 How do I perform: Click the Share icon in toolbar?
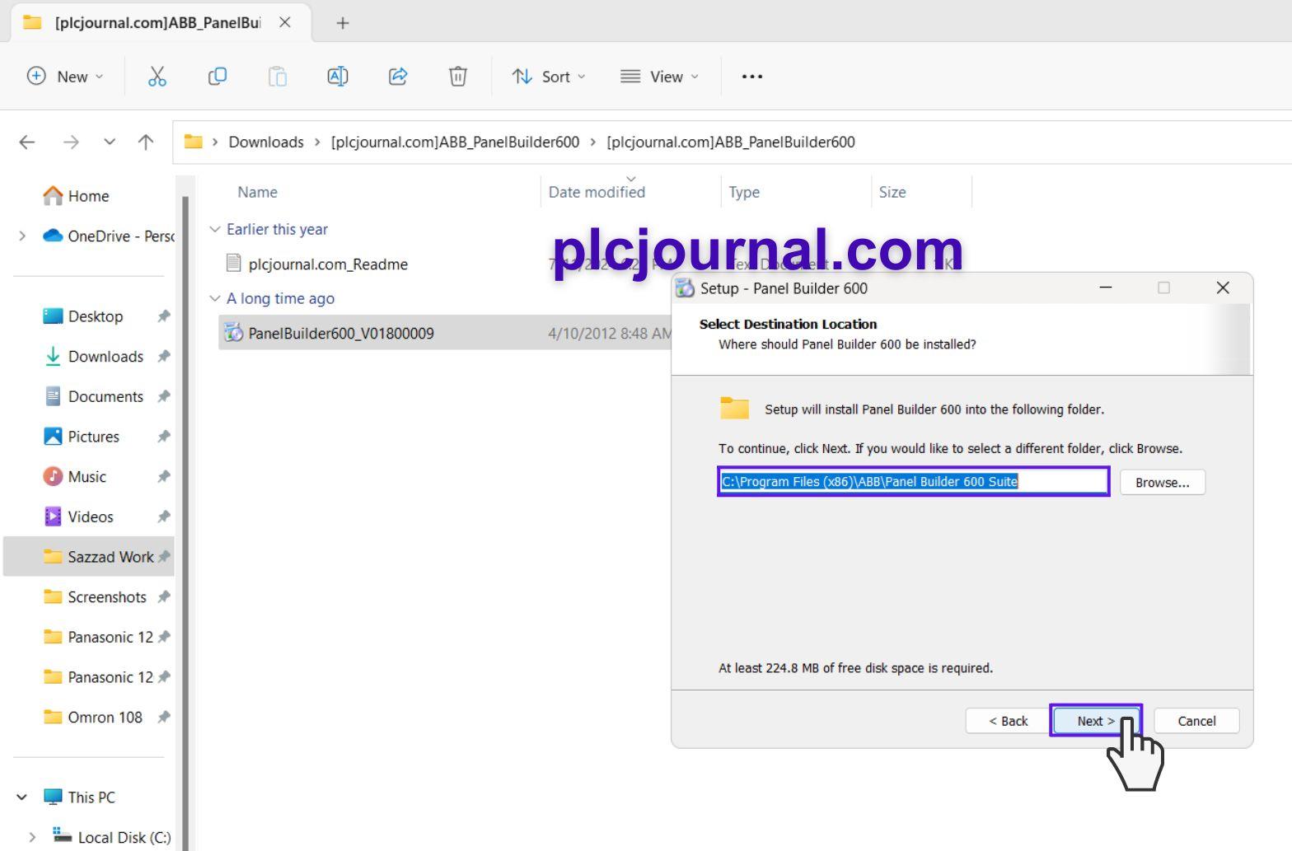[x=398, y=77]
